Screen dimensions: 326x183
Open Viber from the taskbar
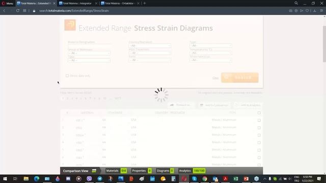pos(89,178)
